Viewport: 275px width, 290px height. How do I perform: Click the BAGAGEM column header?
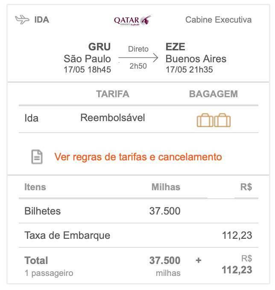pos(214,94)
